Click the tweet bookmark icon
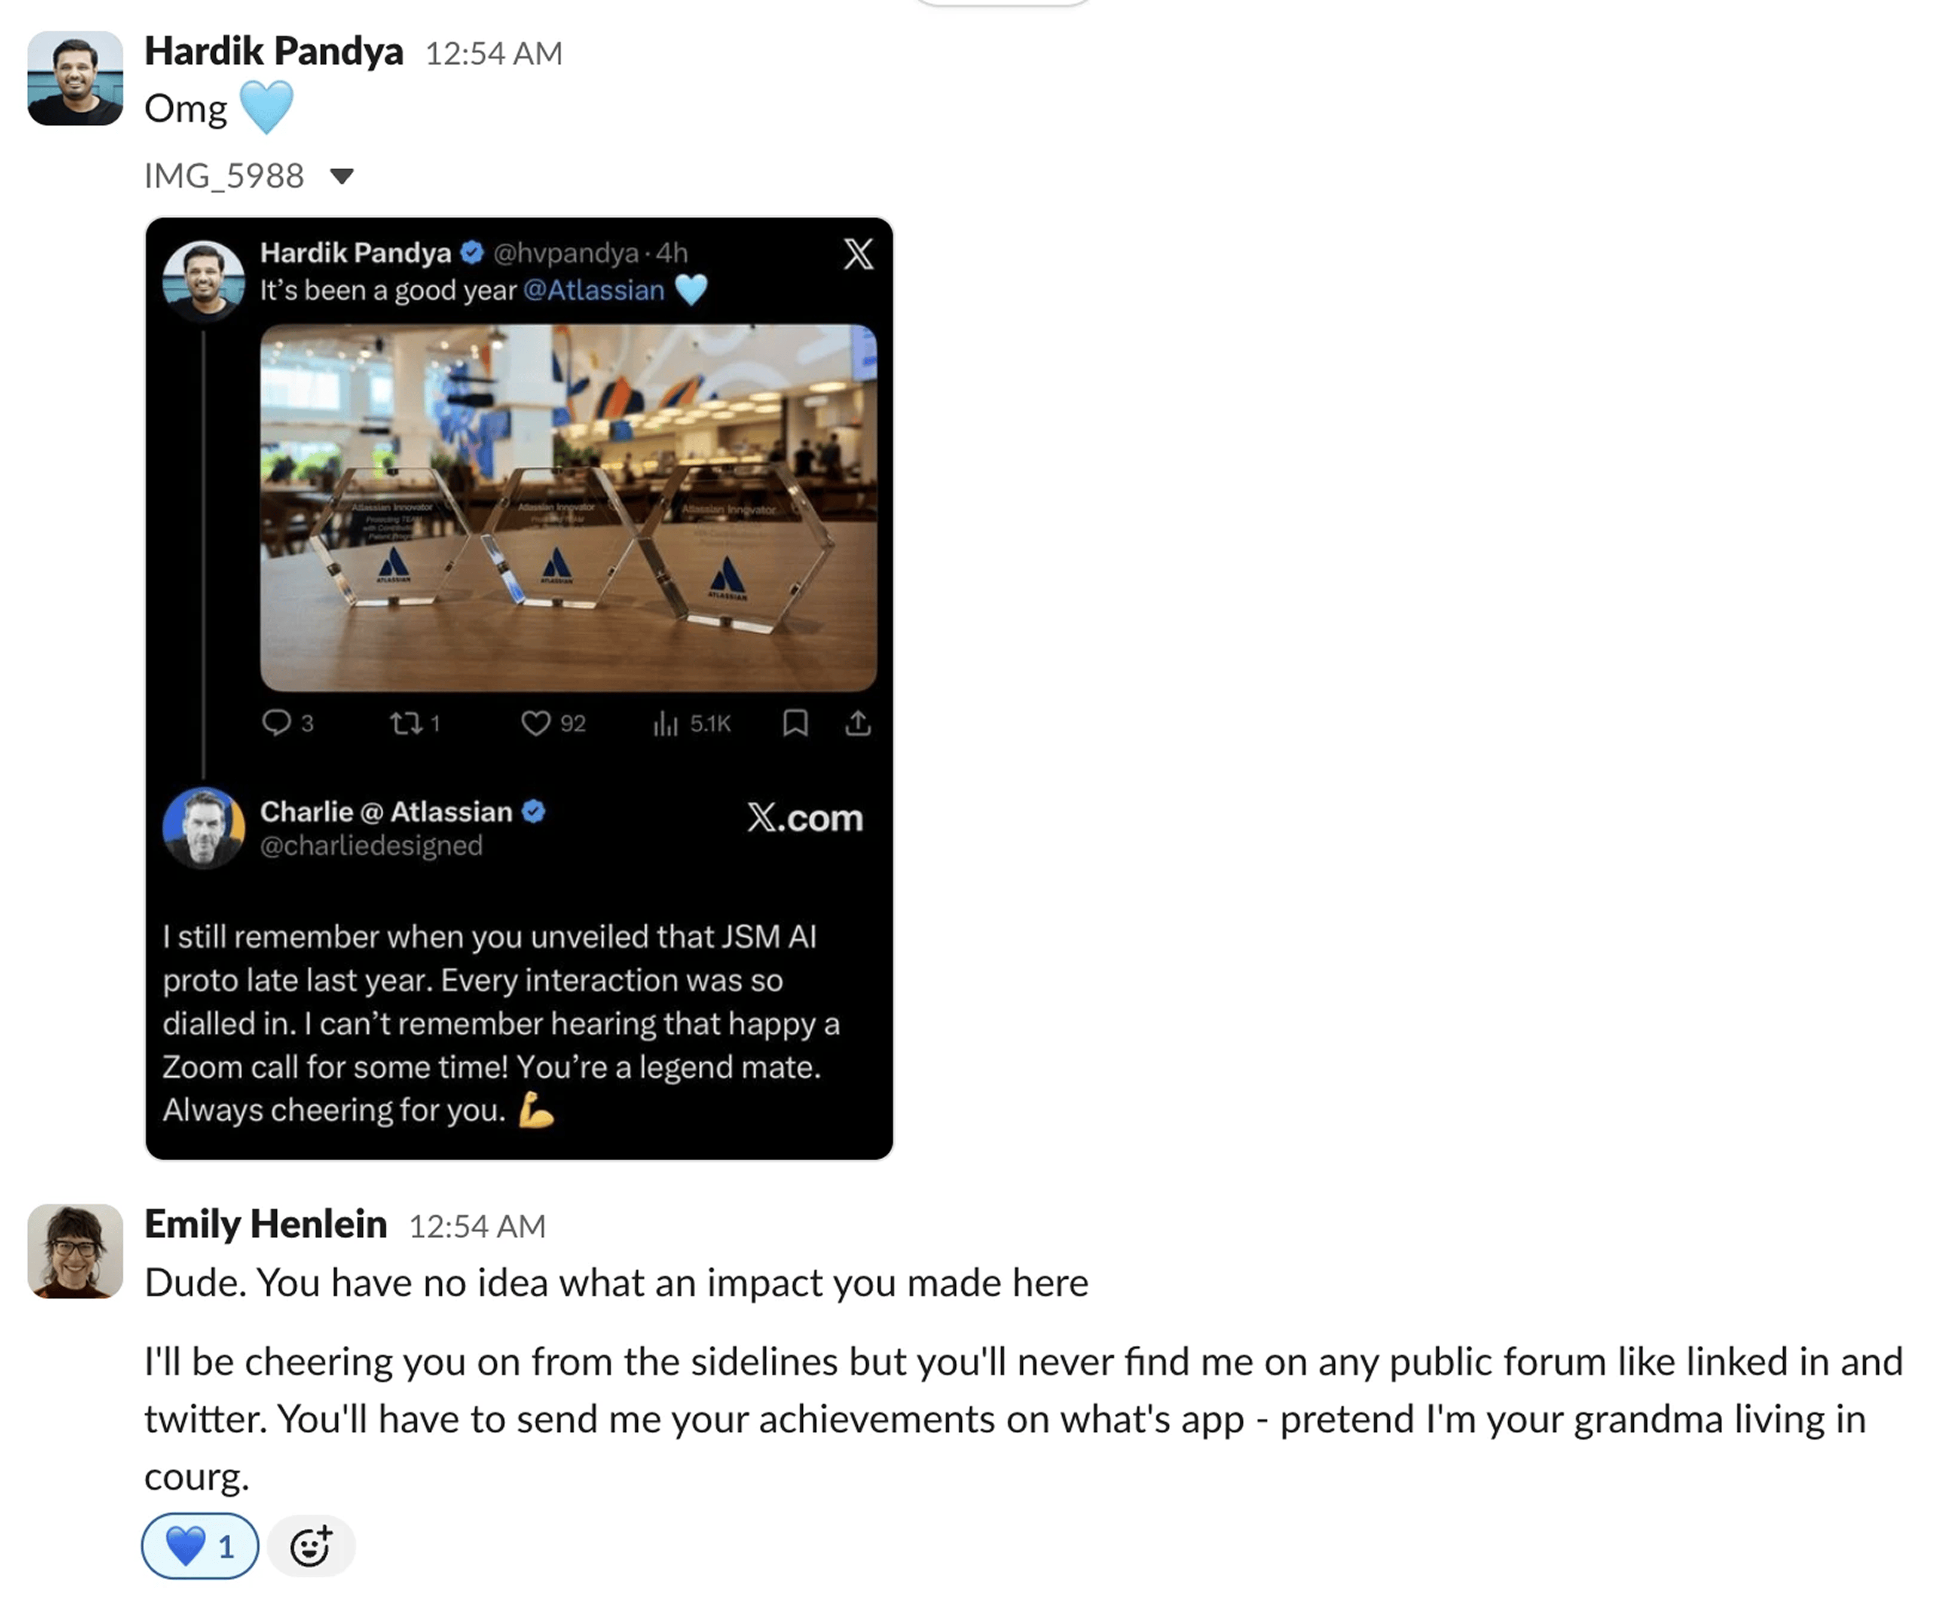 [x=795, y=723]
